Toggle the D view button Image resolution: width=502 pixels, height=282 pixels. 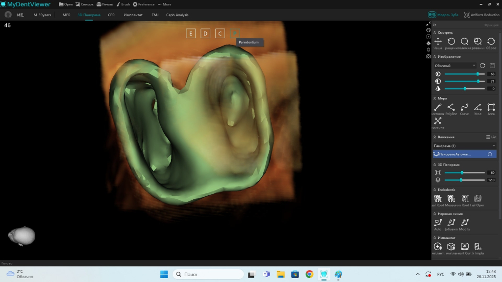pyautogui.click(x=205, y=33)
